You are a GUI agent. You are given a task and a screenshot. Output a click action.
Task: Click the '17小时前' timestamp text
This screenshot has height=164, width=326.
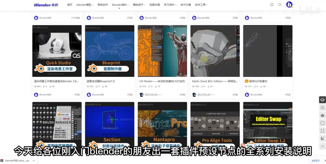[x=75, y=18]
